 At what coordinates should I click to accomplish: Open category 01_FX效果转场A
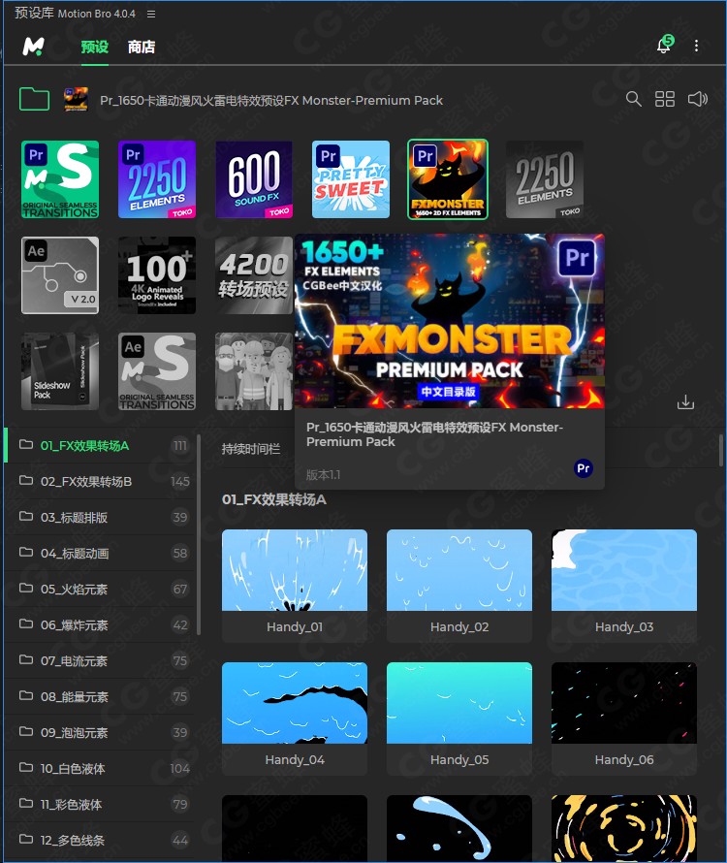(100, 446)
